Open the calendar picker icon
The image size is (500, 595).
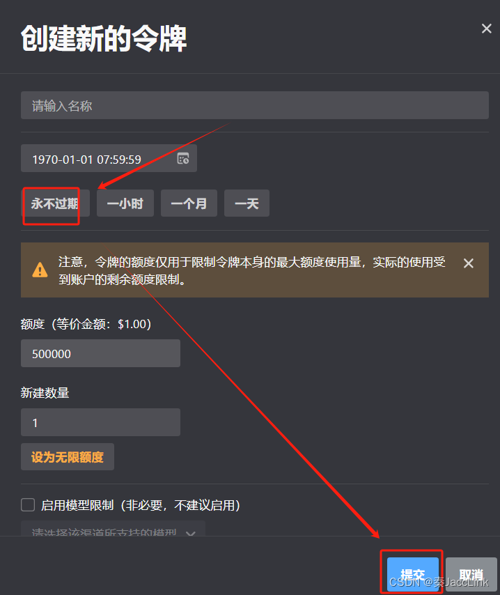coord(183,158)
